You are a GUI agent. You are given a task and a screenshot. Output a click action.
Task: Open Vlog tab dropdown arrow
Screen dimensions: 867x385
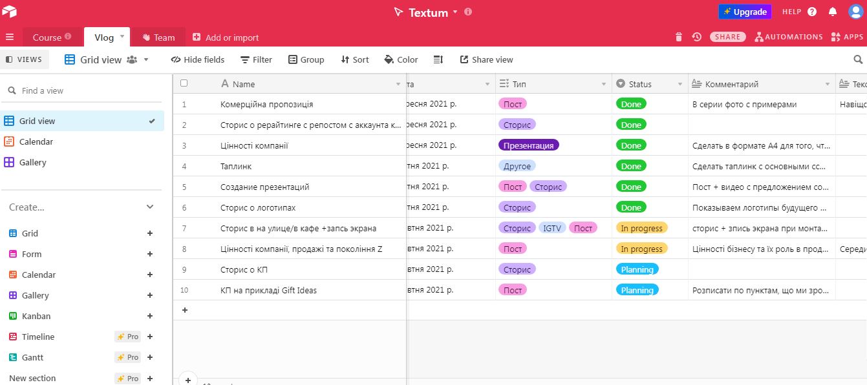[x=122, y=37]
